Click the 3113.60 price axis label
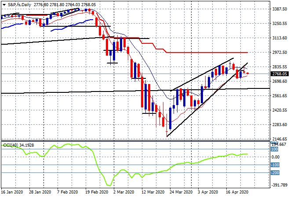Screen dimensions: 290x197 [279, 38]
